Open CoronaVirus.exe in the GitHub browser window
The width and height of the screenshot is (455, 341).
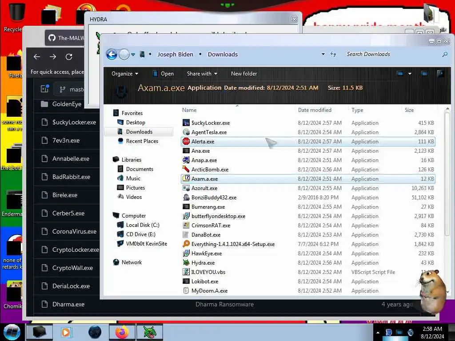point(74,231)
